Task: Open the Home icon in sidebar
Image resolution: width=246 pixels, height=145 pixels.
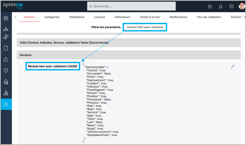Action: (x=6, y=18)
